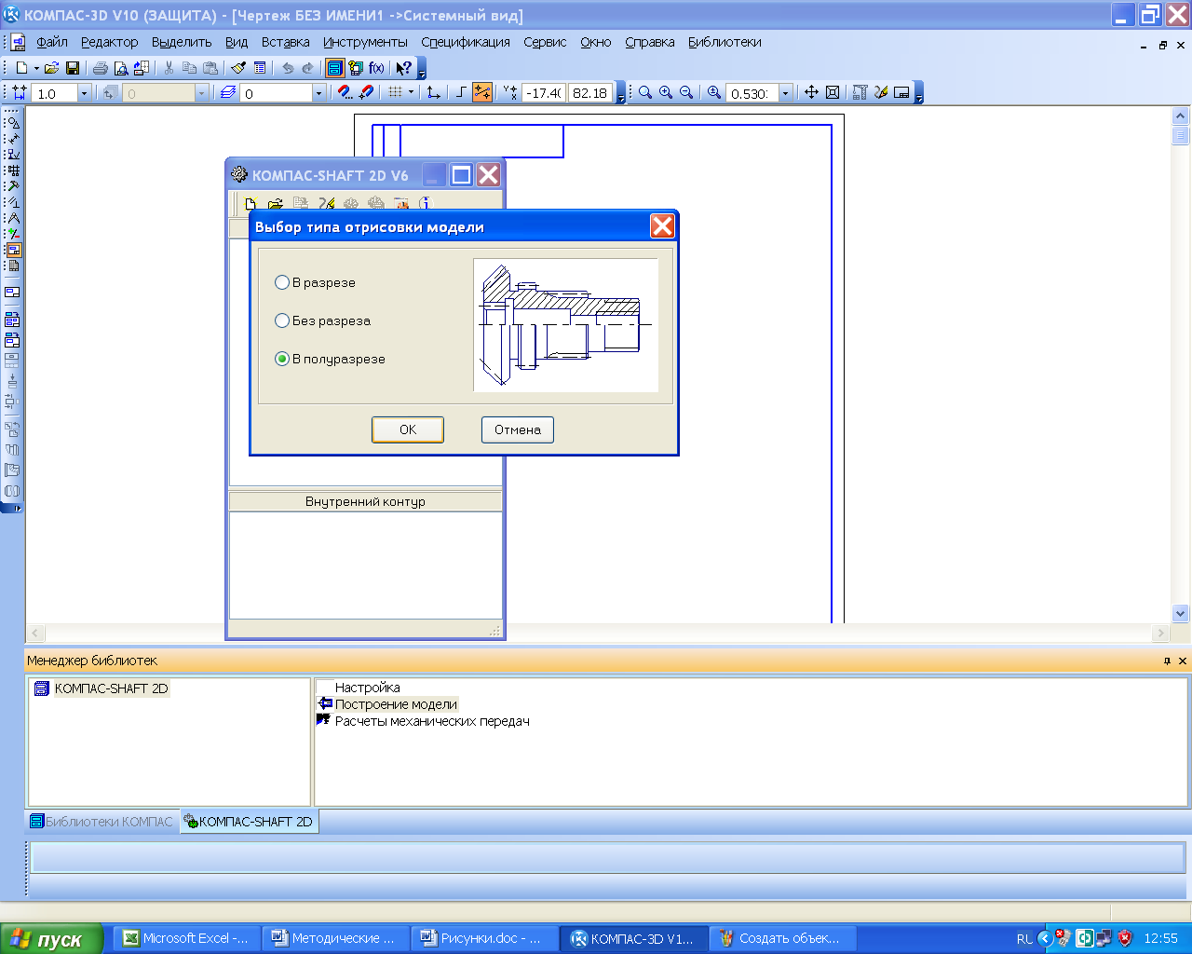Click the layers state icon next to layer field
The height and width of the screenshot is (954, 1192).
[228, 93]
